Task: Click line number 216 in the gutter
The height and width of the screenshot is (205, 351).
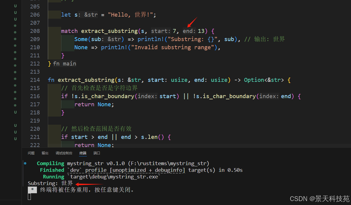Action: tap(35, 96)
